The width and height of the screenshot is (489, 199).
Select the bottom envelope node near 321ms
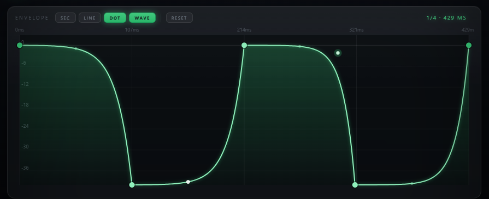coord(355,185)
